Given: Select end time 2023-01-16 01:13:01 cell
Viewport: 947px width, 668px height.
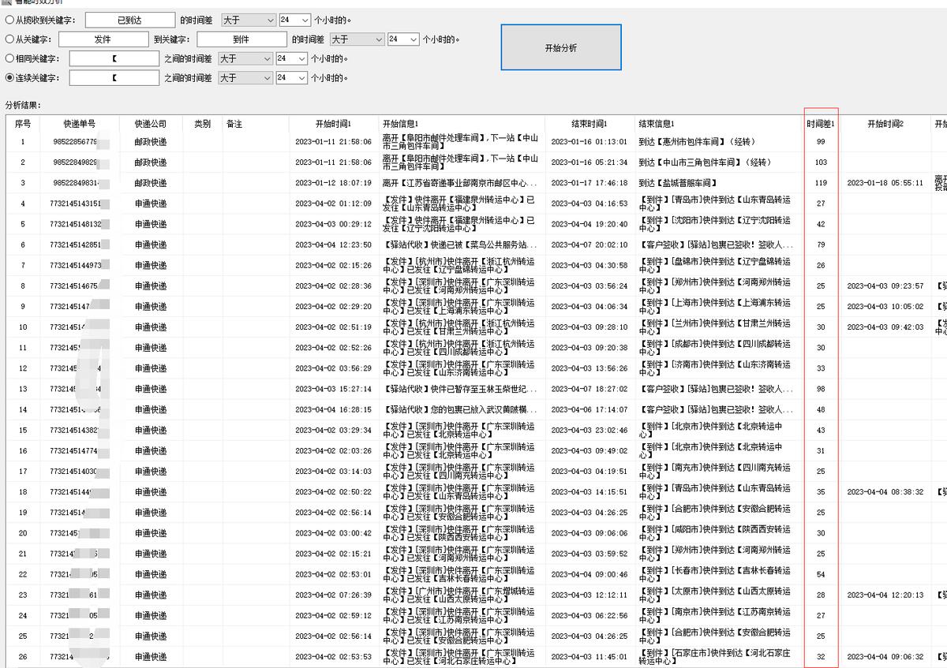Looking at the screenshot, I should [x=589, y=142].
